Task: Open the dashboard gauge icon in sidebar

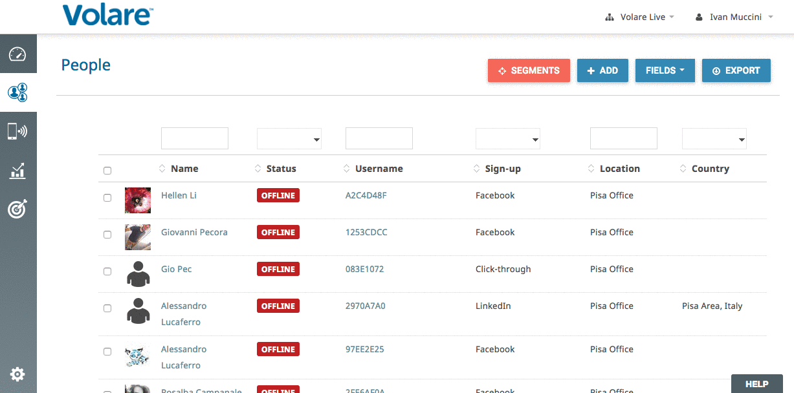Action: 17,54
